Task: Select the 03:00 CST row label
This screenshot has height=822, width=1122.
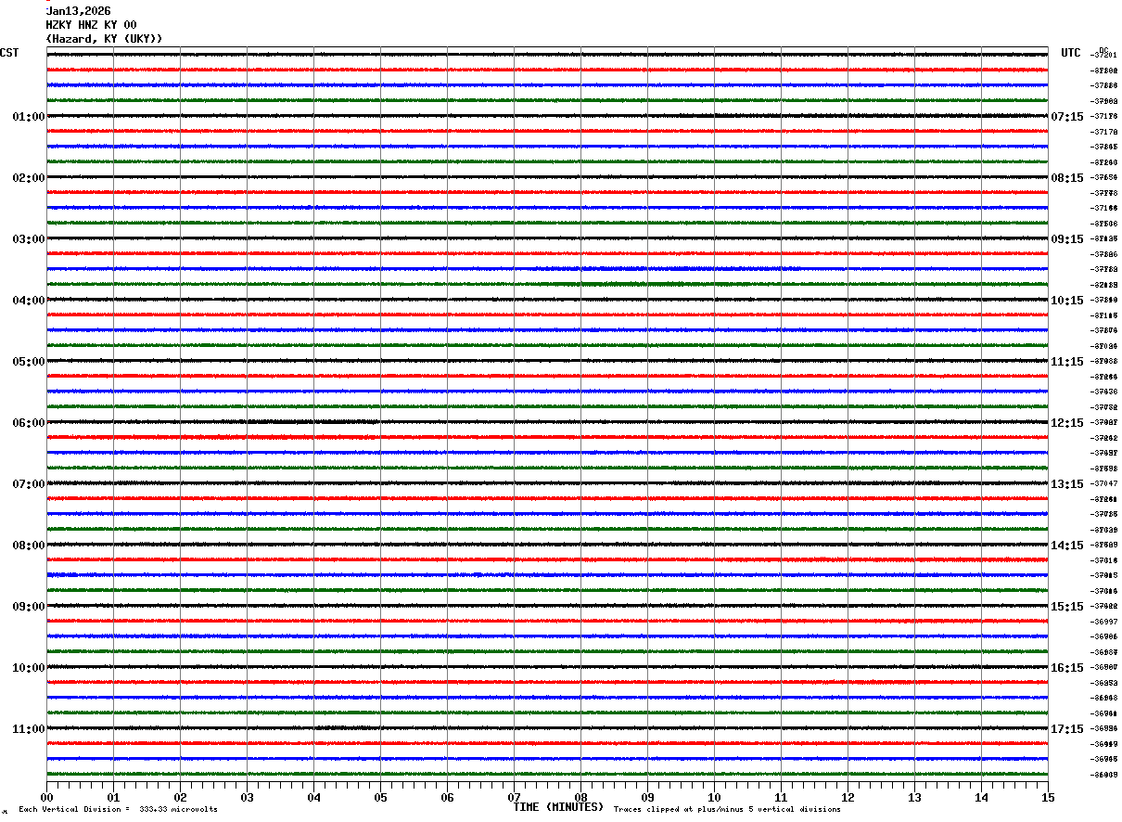Action: pos(29,239)
